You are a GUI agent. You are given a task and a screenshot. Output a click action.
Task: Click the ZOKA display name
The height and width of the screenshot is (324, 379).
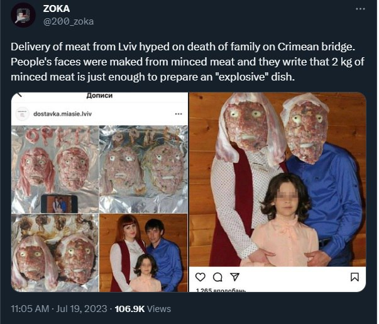57,9
